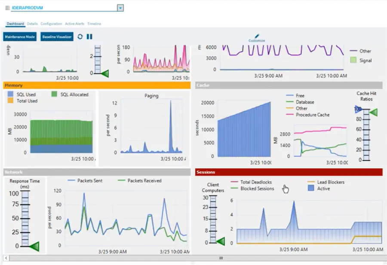Click the Database cache legend entry

[x=300, y=102]
